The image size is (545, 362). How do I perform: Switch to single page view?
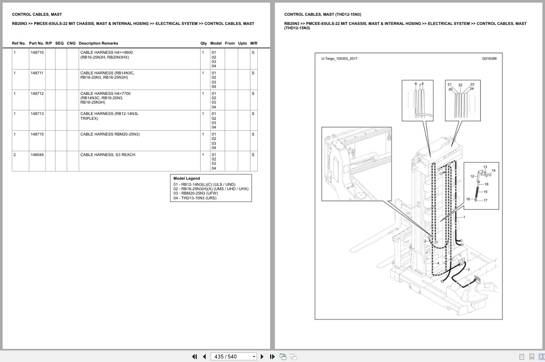521,357
